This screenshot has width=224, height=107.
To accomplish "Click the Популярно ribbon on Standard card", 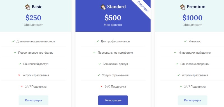I will pos(143,6).
